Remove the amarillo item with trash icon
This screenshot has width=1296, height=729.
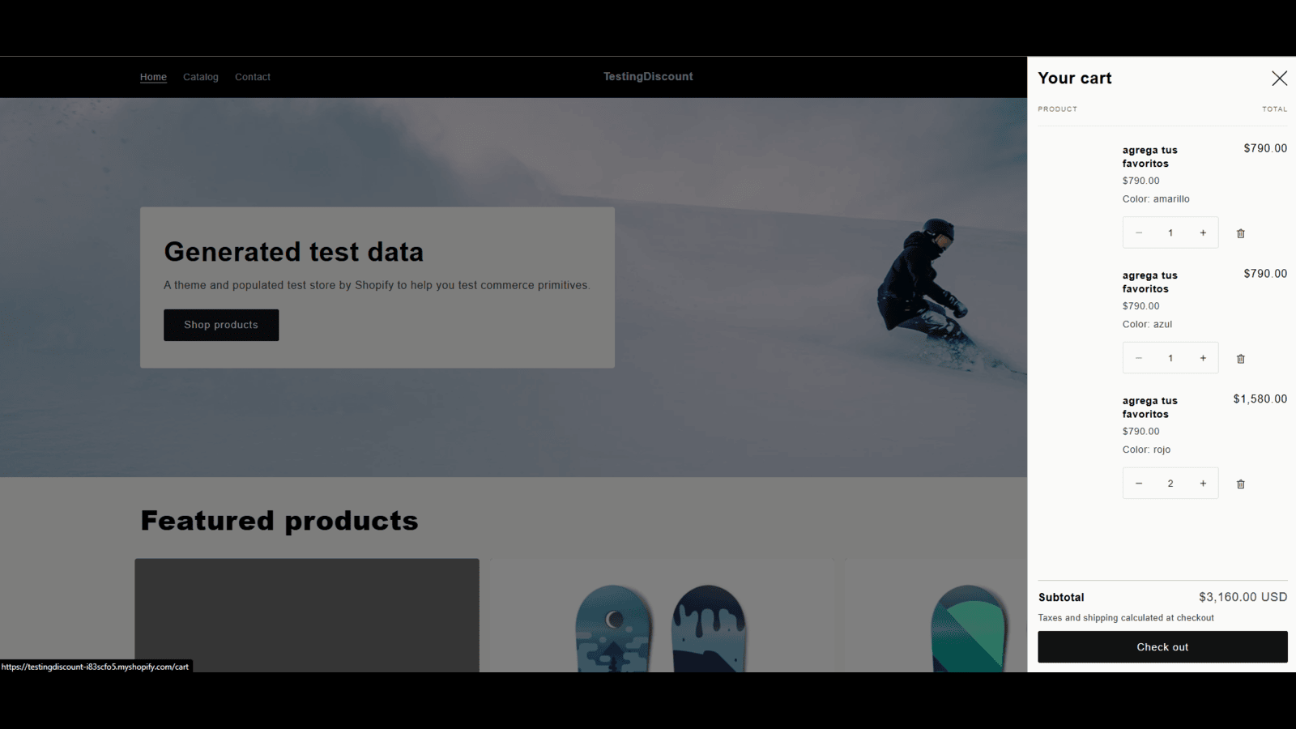click(x=1240, y=233)
